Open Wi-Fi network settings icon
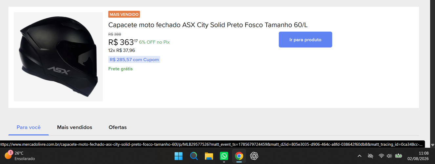The image size is (435, 164). point(381,156)
